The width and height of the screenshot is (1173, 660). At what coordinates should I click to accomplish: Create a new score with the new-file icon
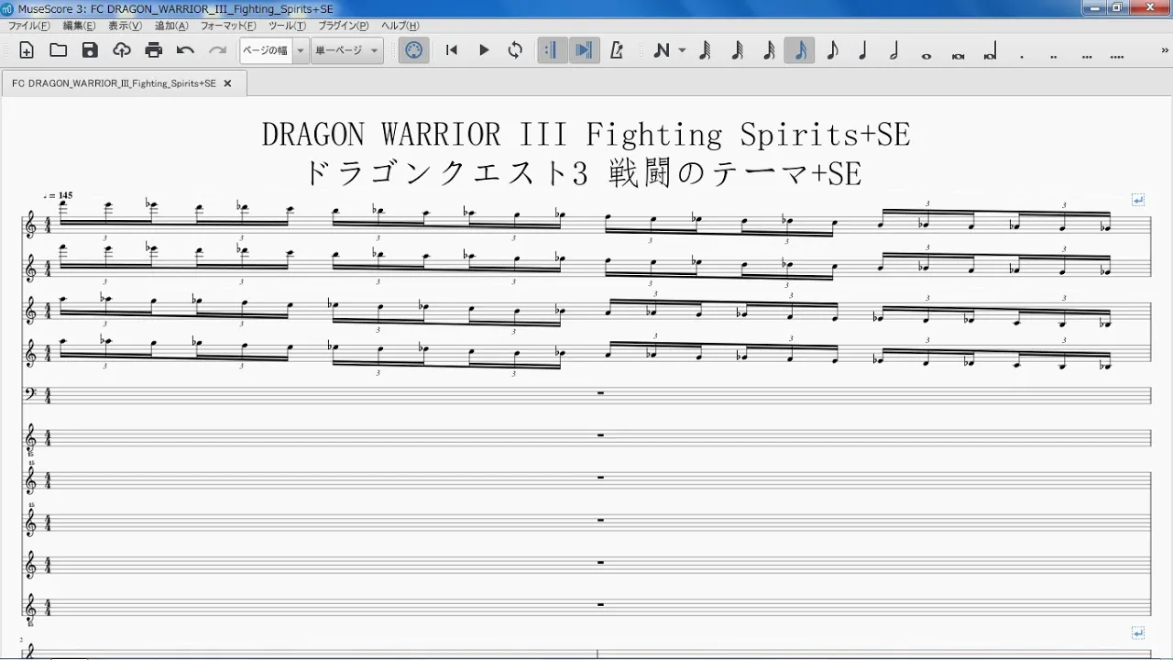click(27, 50)
